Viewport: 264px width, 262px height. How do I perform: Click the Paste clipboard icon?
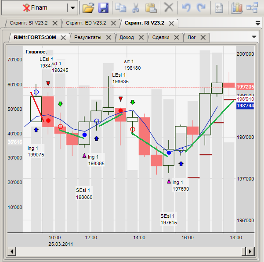[151, 8]
